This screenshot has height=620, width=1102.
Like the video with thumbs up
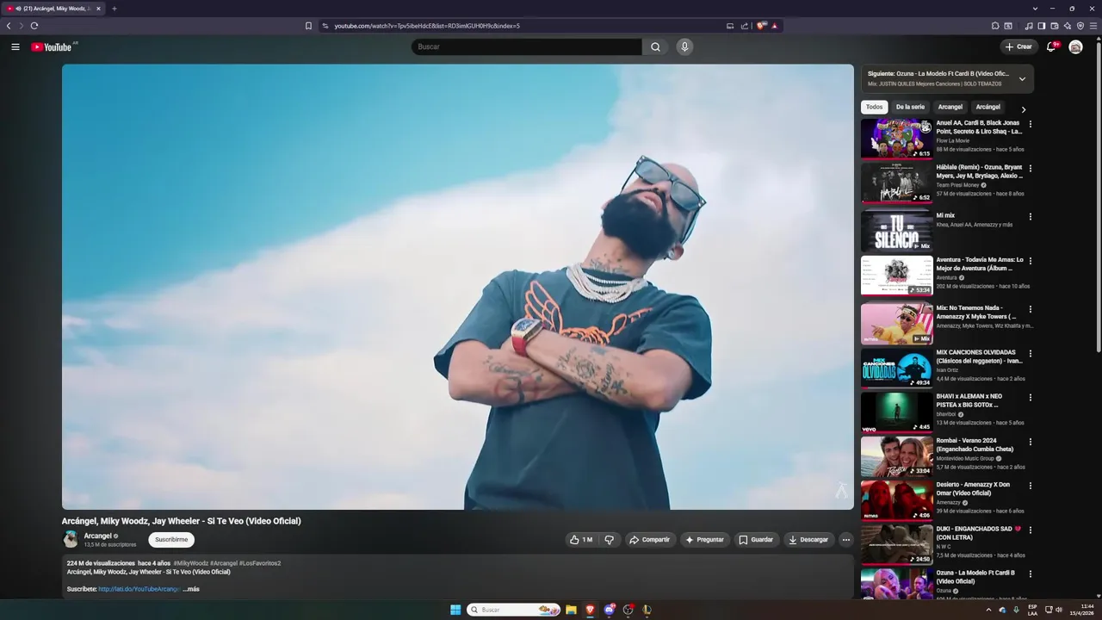tap(581, 540)
